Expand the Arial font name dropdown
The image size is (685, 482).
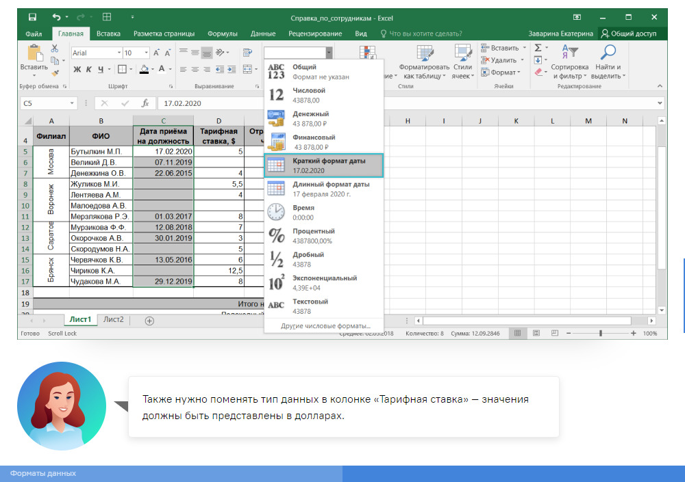coord(118,53)
